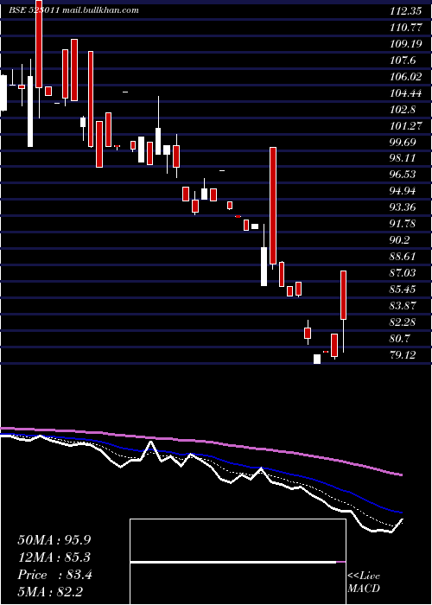Click the pink 50MA line at its right end

click(x=399, y=474)
